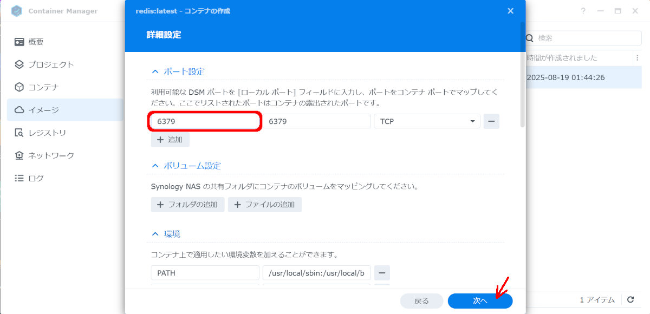
Task: Click the refresh icon beside 1 アイテム
Action: pyautogui.click(x=630, y=299)
